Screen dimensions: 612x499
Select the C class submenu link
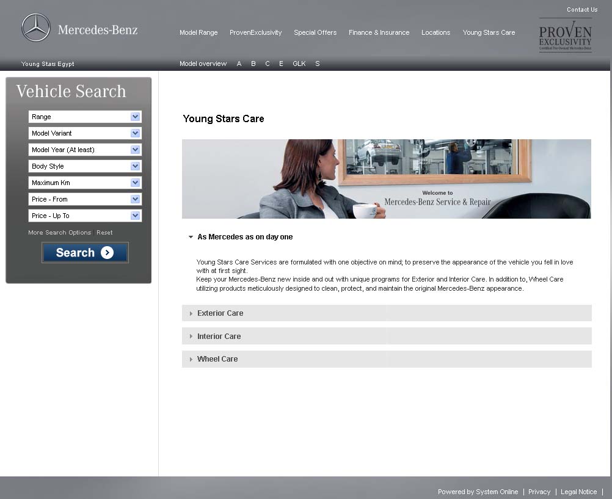coord(268,64)
